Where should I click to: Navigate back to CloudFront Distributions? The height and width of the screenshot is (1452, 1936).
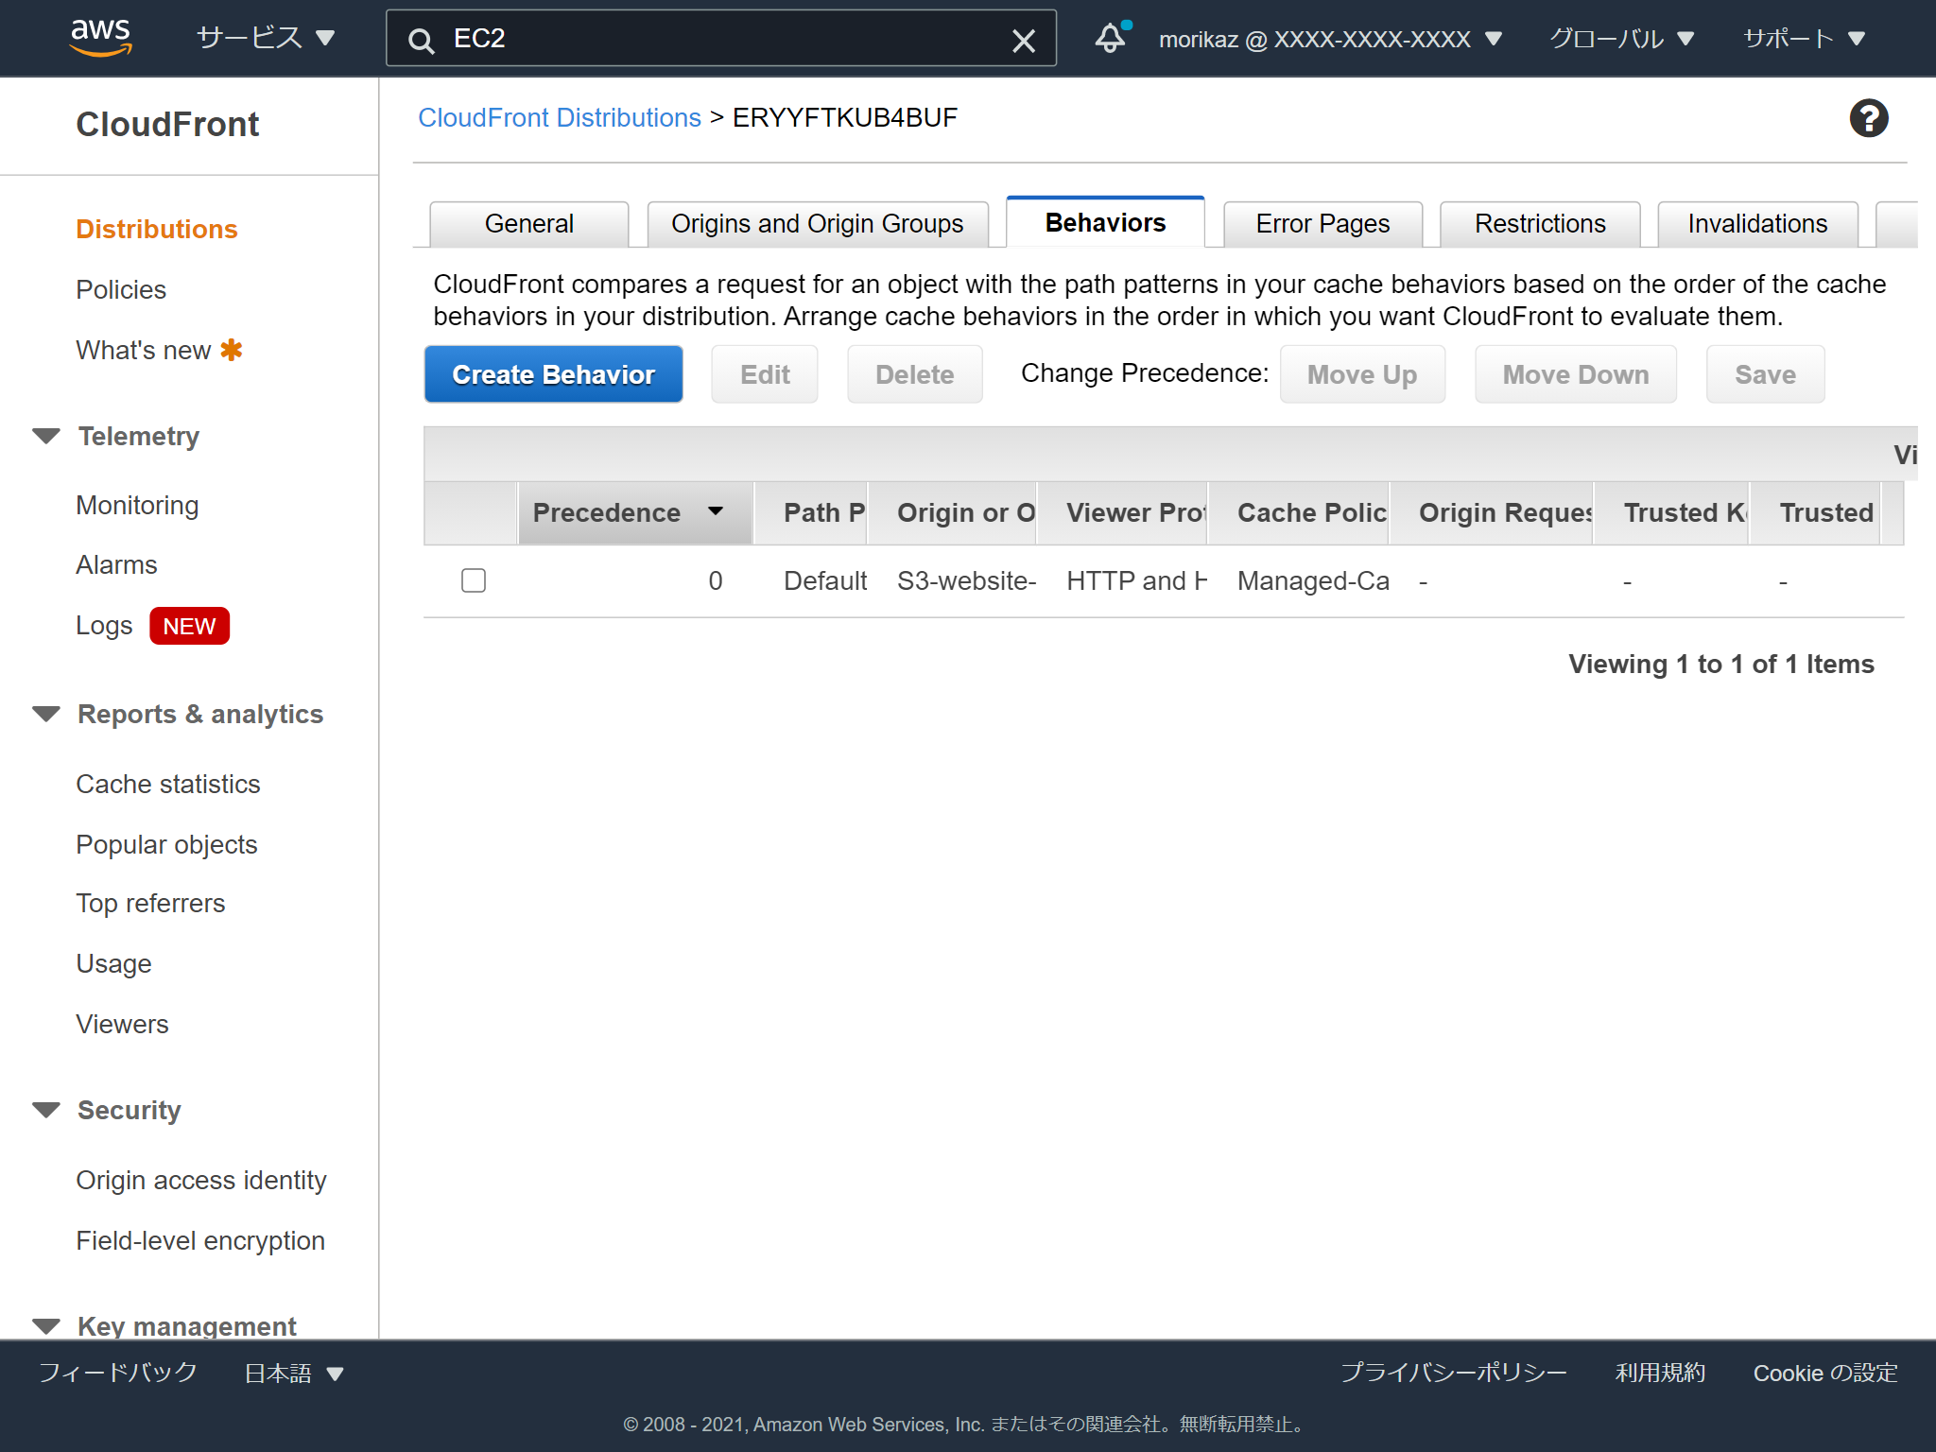(x=559, y=117)
